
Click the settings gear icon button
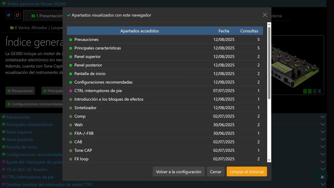9,15
